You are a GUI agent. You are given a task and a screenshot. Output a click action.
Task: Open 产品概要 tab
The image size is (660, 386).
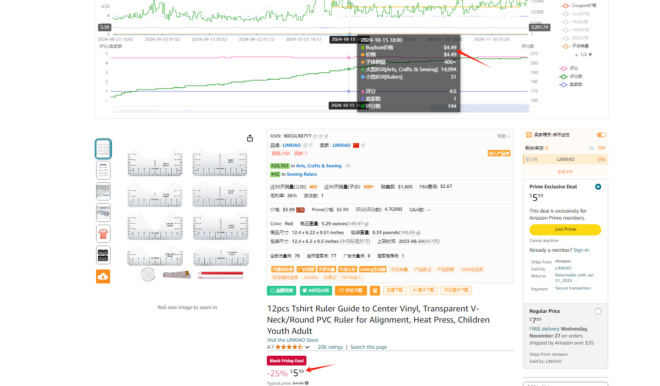click(x=446, y=269)
